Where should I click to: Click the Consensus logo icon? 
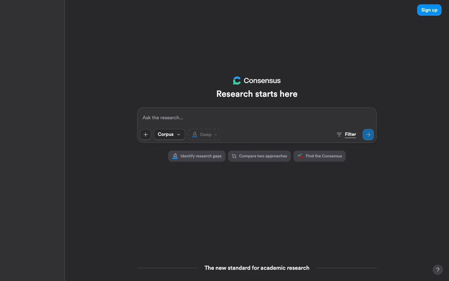(237, 81)
